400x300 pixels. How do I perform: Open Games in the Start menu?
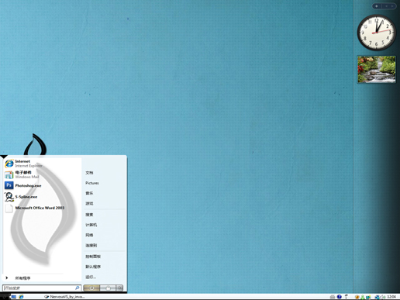coord(89,203)
